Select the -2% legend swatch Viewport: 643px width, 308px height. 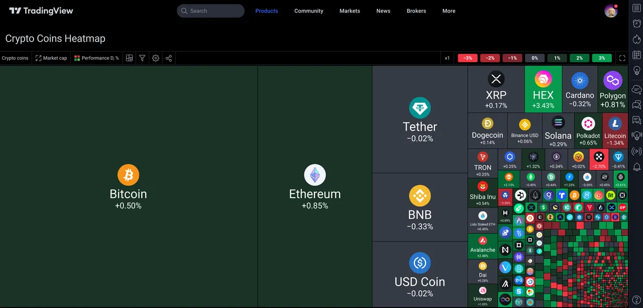(490, 58)
